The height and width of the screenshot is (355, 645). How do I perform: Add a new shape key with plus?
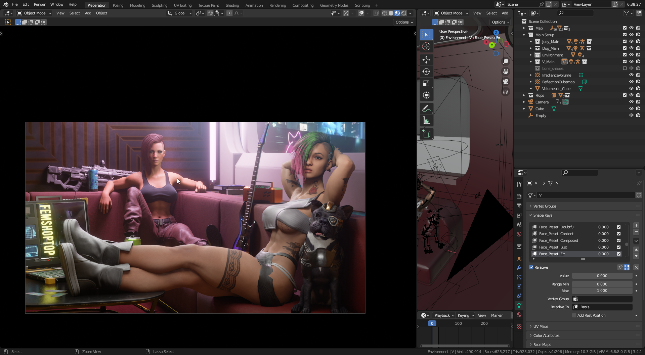point(636,225)
